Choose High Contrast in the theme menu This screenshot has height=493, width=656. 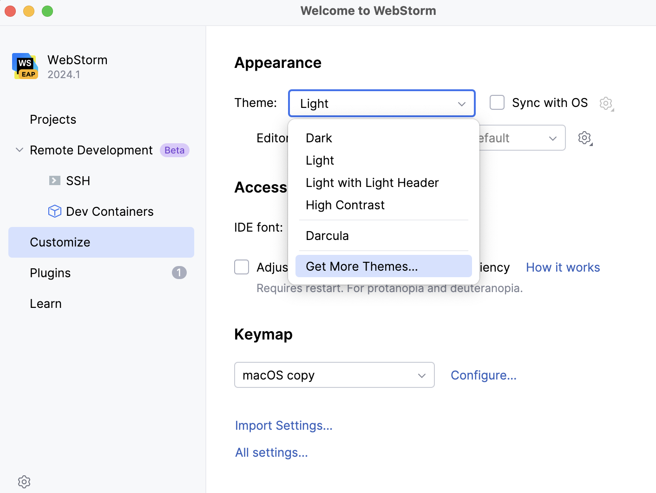[345, 205]
